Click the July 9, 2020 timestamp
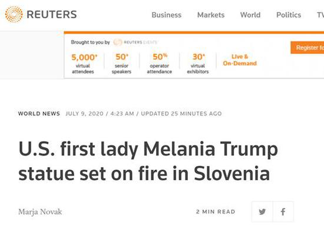324x225 pixels. (84, 114)
